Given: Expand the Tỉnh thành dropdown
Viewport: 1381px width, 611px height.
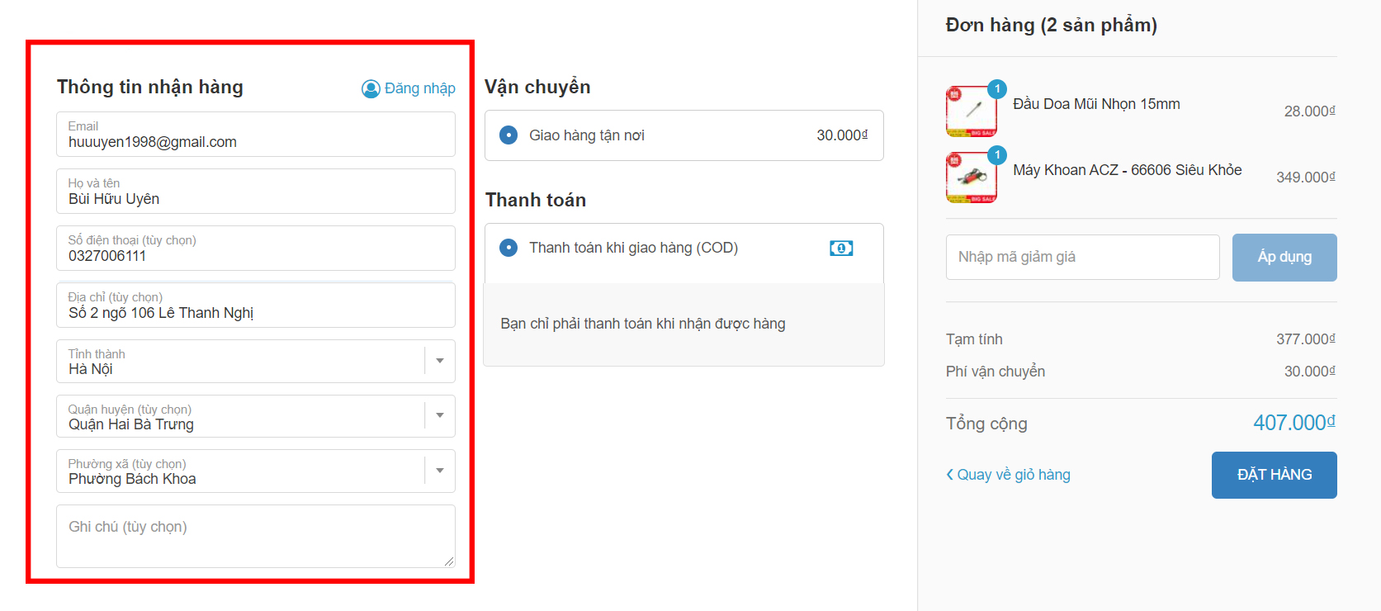Looking at the screenshot, I should pos(440,361).
